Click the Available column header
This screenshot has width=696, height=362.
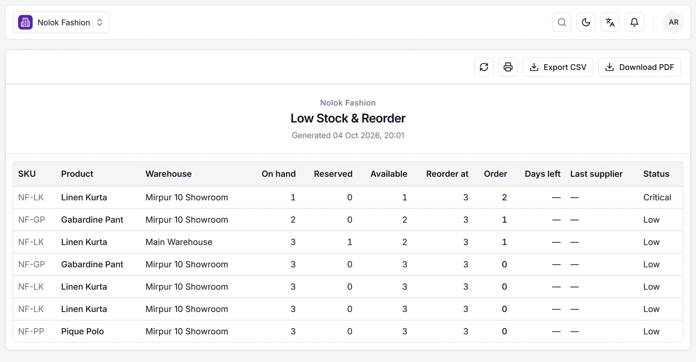(x=389, y=174)
